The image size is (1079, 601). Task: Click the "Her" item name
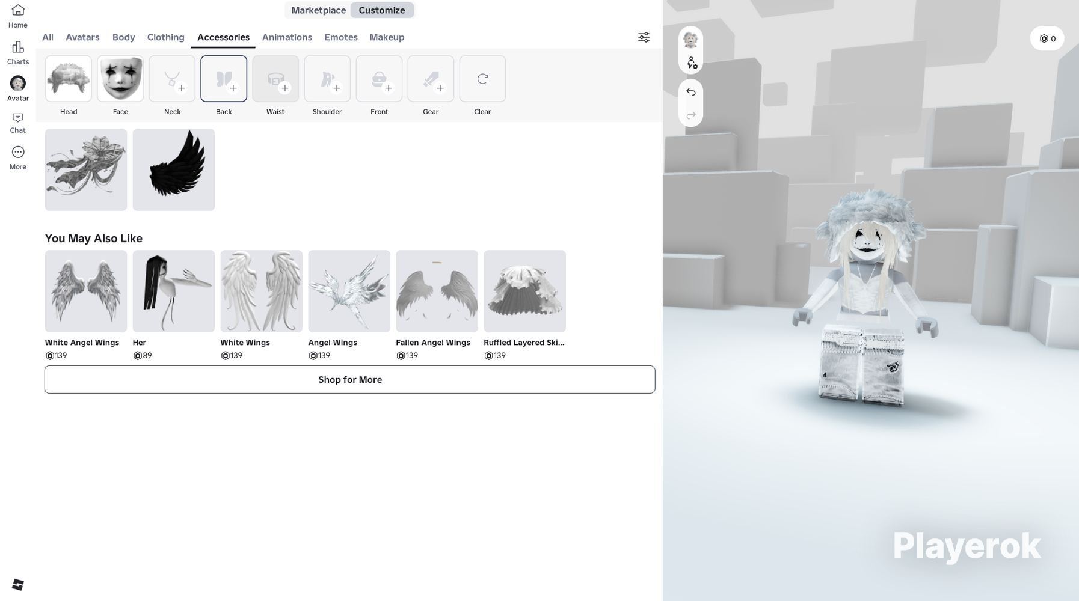pyautogui.click(x=140, y=343)
